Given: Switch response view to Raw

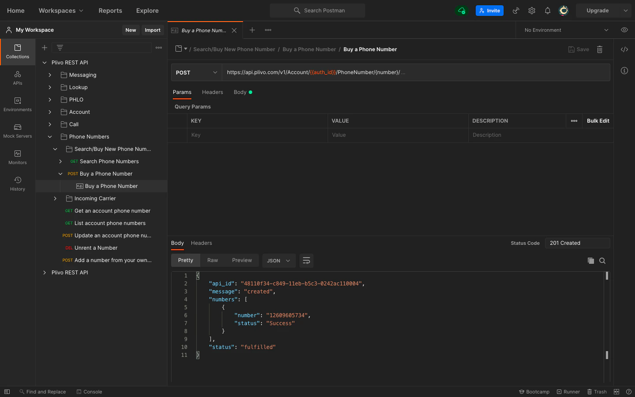Looking at the screenshot, I should (213, 260).
